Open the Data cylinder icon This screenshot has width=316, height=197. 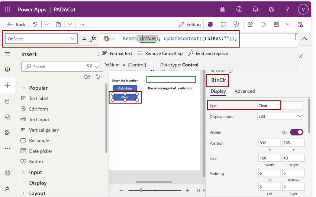click(x=7, y=101)
